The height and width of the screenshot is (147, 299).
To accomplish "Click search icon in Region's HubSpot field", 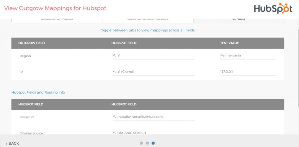I will [x=114, y=55].
